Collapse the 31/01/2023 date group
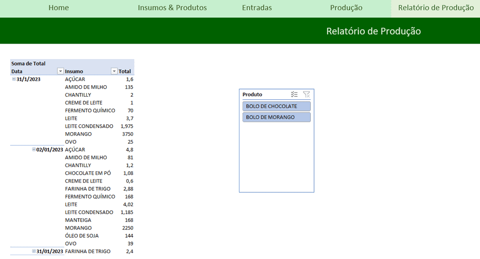Screen dimensions: 480x259 [x=34, y=251]
